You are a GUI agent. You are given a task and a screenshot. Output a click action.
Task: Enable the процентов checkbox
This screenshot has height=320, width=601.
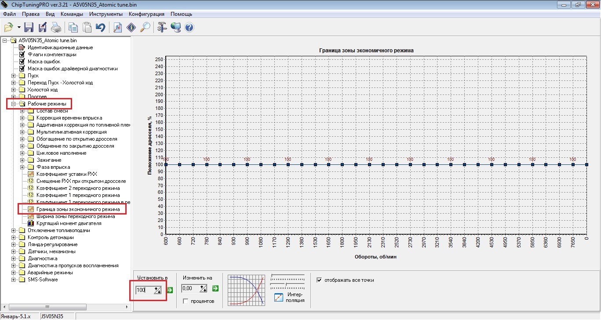point(186,301)
